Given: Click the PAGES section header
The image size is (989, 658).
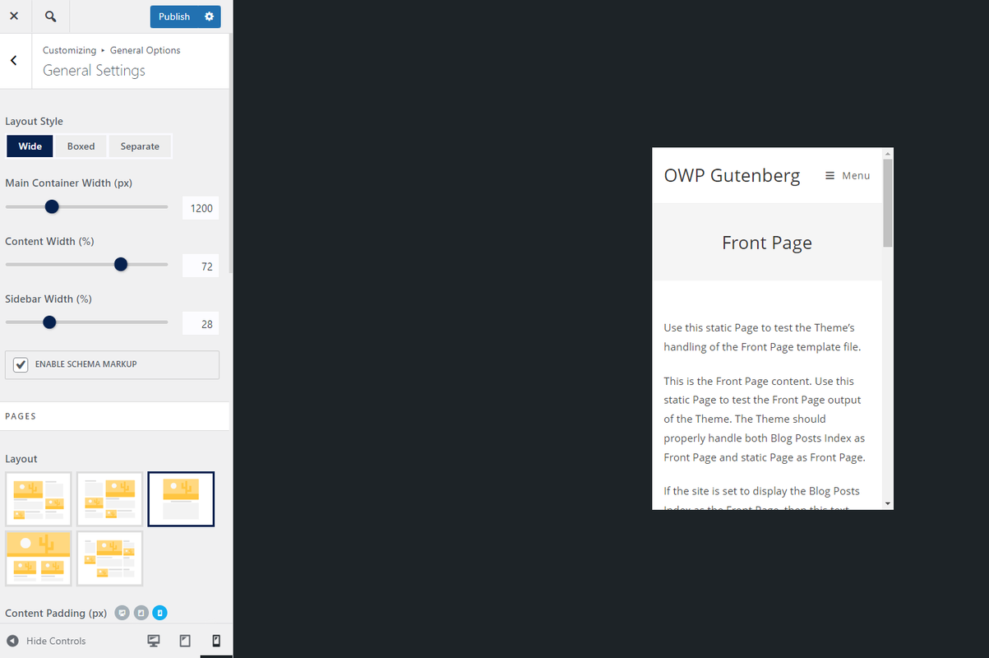Looking at the screenshot, I should 114,416.
